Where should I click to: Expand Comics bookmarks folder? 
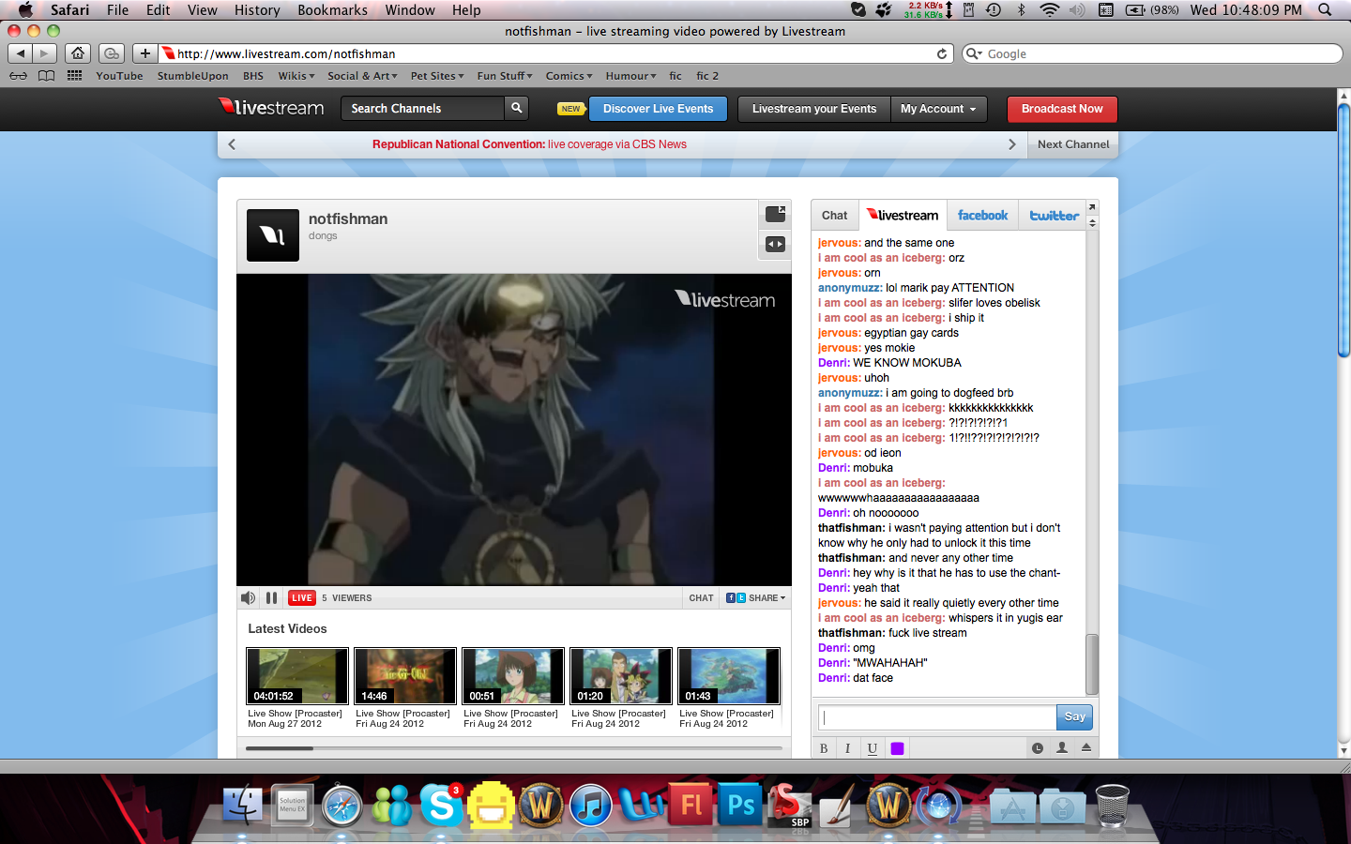point(569,76)
